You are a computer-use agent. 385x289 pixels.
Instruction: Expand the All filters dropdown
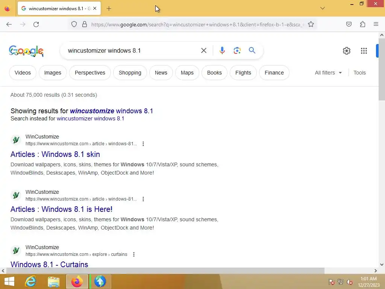[x=328, y=73]
